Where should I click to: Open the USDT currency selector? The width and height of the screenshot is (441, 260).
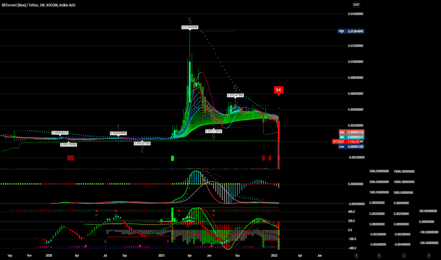(x=356, y=5)
